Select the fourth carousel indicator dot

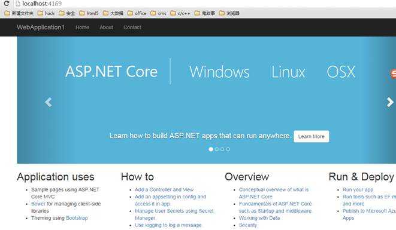click(228, 149)
